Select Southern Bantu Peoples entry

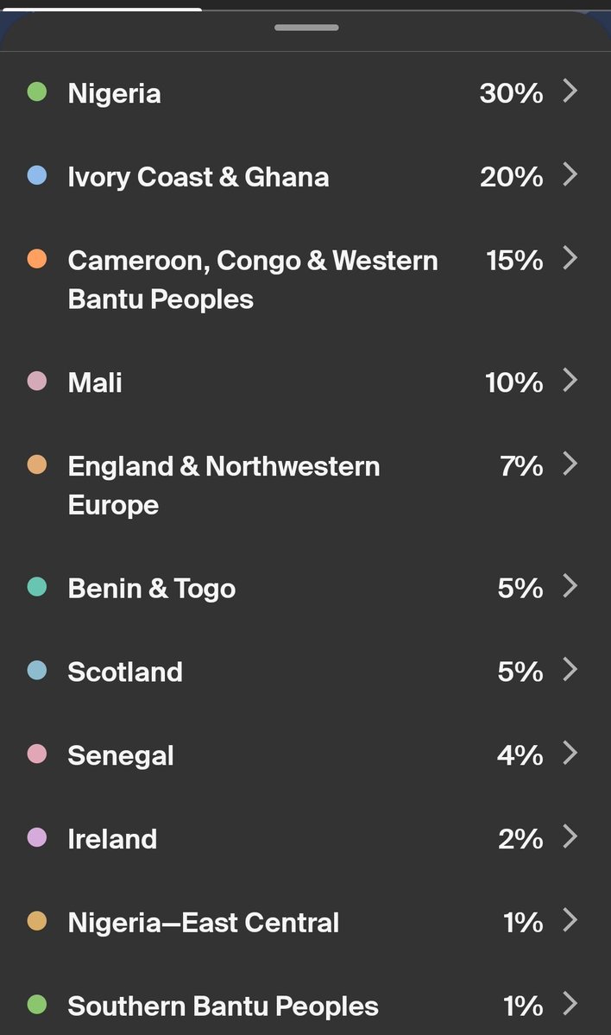223,1007
